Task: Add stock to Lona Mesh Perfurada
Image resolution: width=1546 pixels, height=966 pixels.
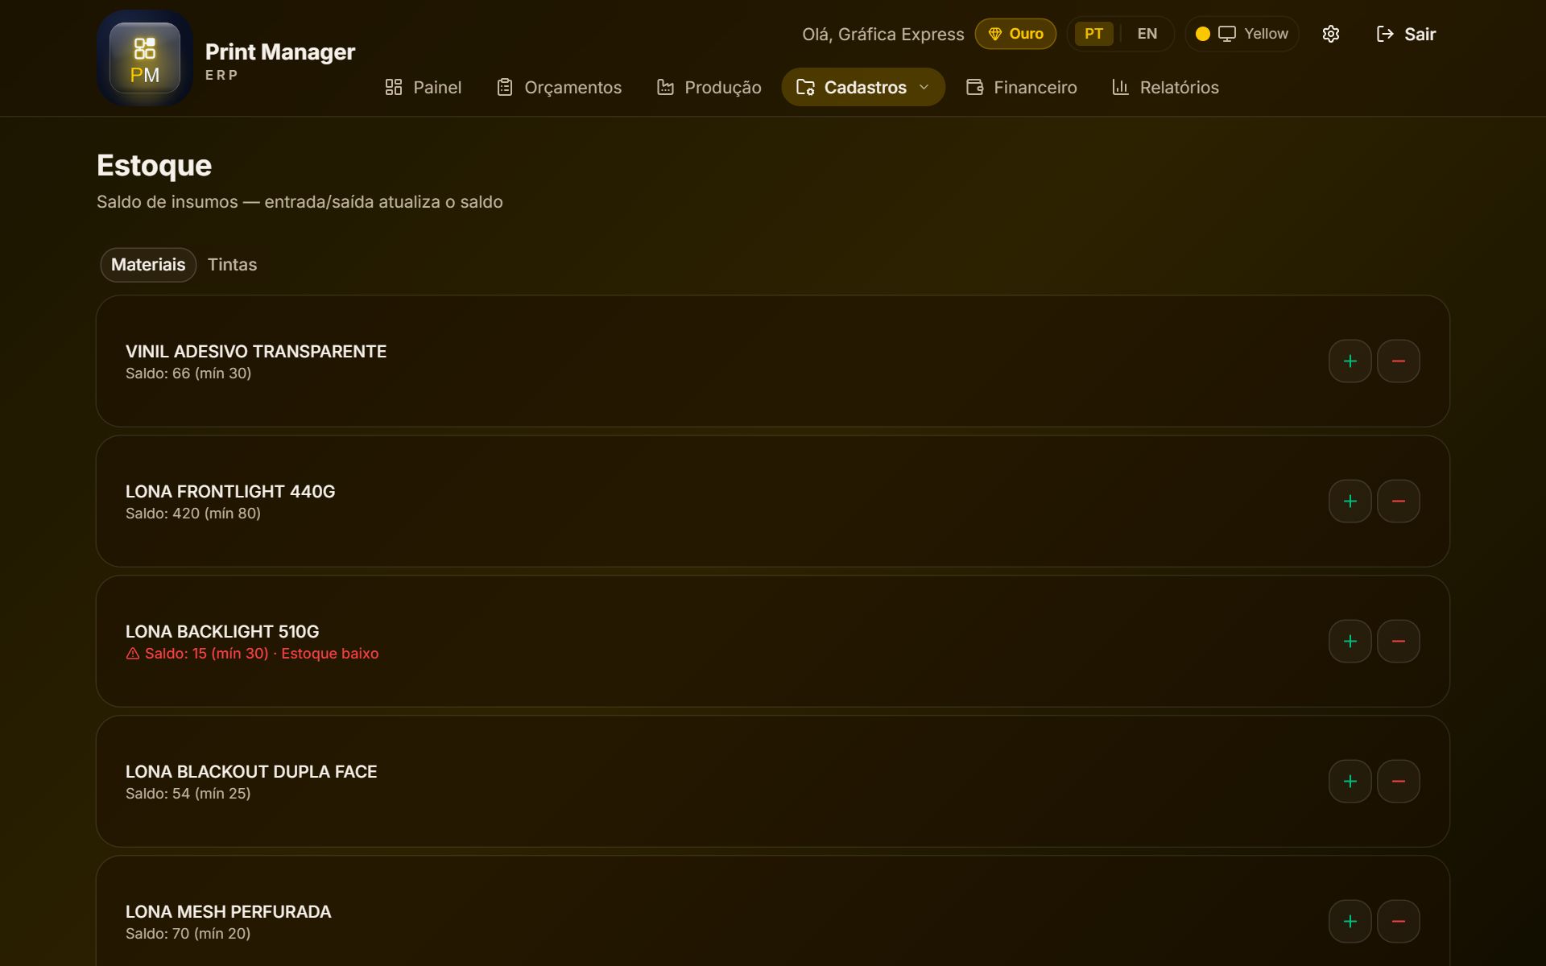Action: click(1350, 922)
